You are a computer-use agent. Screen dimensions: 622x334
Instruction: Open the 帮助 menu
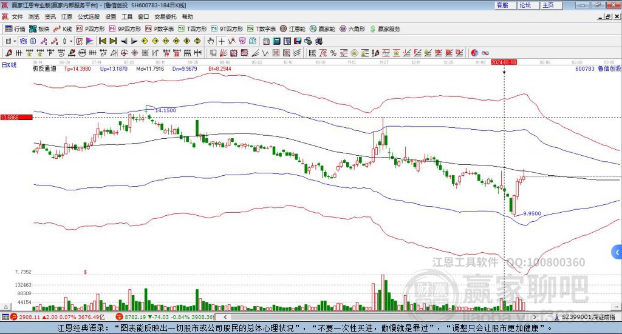187,16
